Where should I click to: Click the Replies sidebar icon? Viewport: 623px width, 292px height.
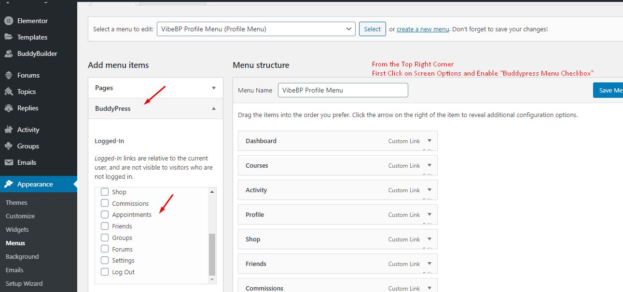pos(8,108)
